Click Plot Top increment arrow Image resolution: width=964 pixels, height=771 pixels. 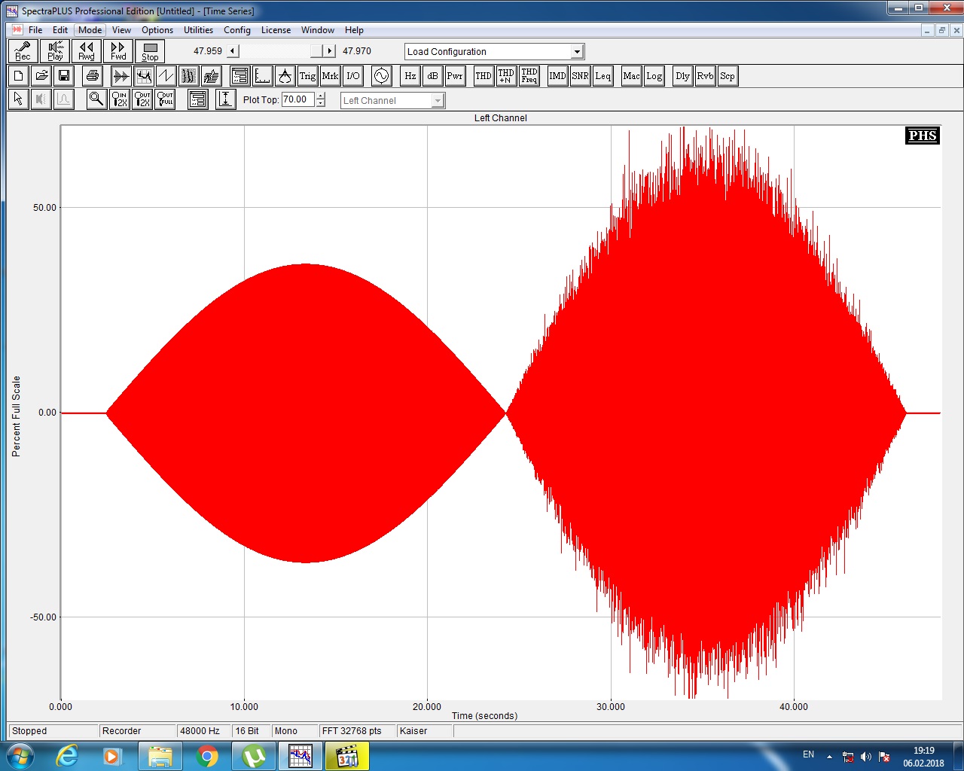point(321,96)
